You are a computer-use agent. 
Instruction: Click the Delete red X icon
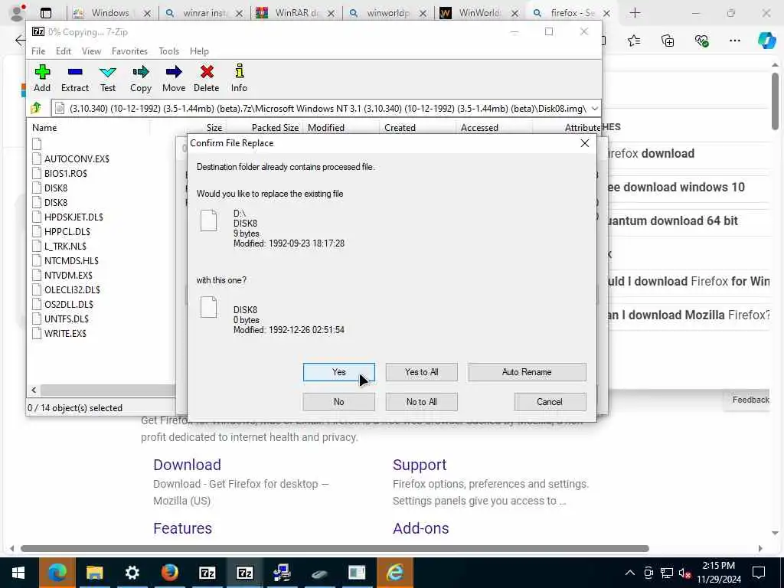(x=207, y=73)
